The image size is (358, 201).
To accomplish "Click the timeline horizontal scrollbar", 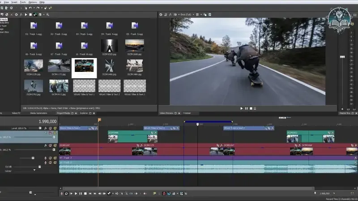I will tap(188, 188).
